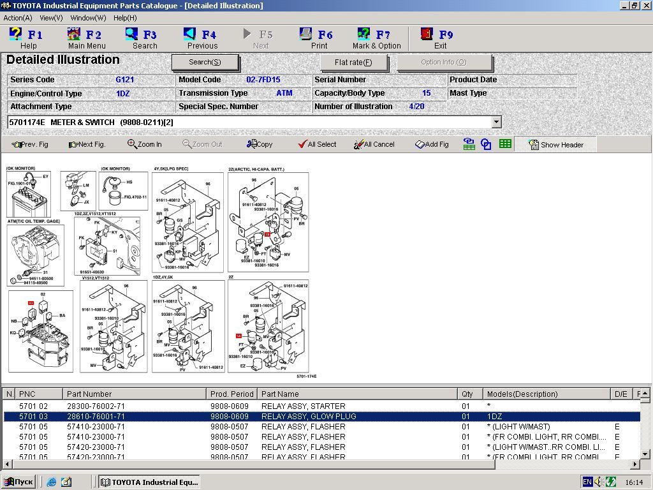Screen dimensions: 653x490
Task: Click the volume speaker tray icon
Action: click(598, 482)
